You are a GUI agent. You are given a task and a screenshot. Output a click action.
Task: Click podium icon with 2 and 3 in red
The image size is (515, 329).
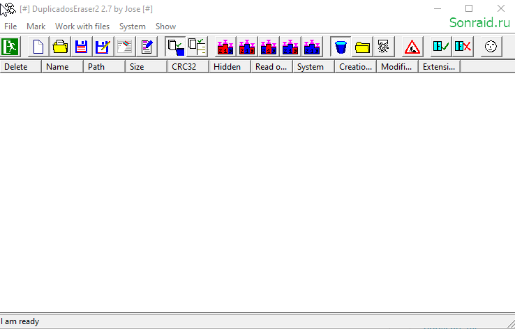[247, 47]
